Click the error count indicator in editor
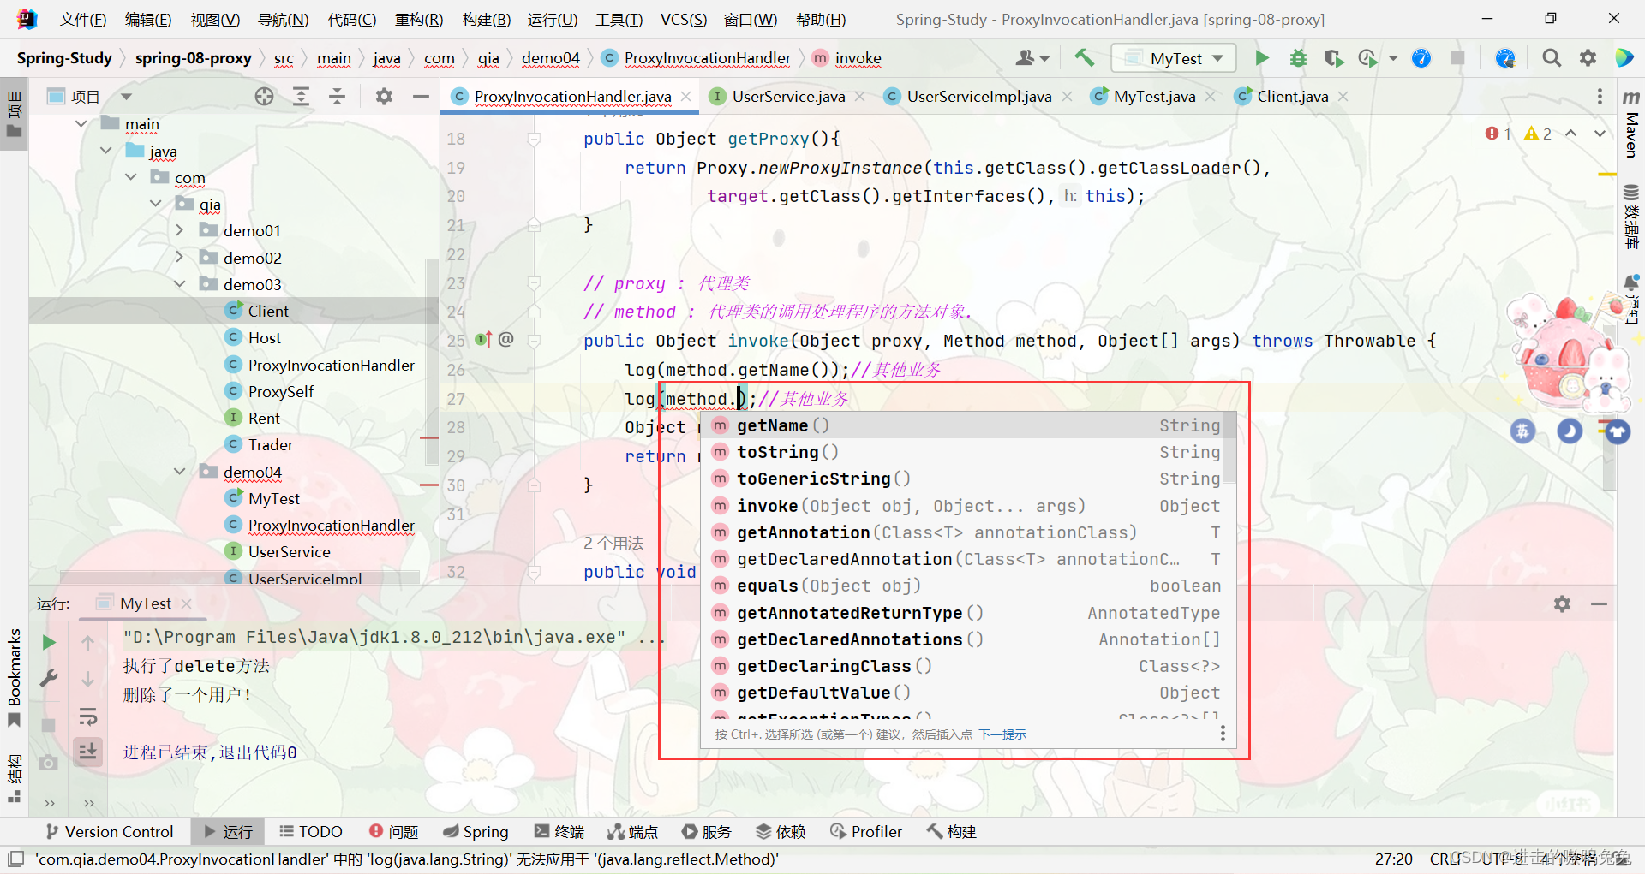The height and width of the screenshot is (874, 1645). point(1498,134)
